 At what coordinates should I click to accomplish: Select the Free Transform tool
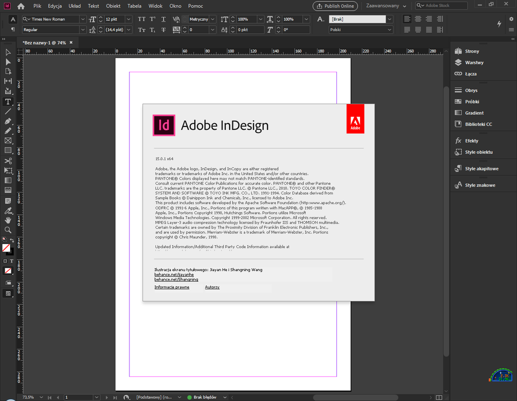coord(8,170)
